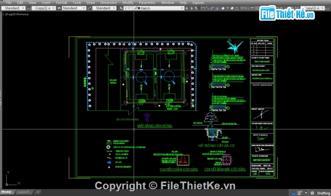Click the Dimension Style icon beside Copy(2) dropdown
331x196 pixels.
29,8
